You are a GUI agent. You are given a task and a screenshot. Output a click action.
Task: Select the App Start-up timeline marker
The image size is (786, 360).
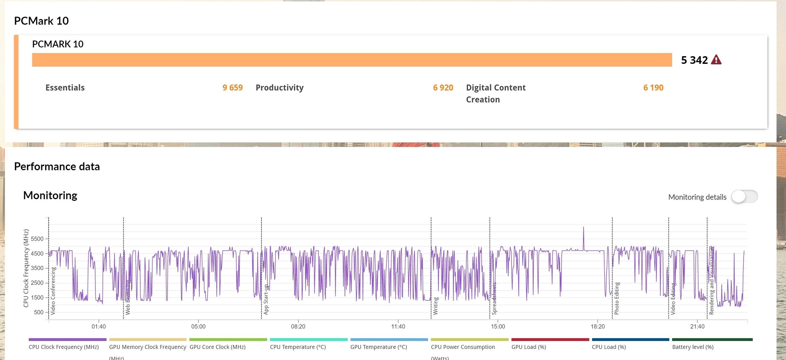(266, 299)
